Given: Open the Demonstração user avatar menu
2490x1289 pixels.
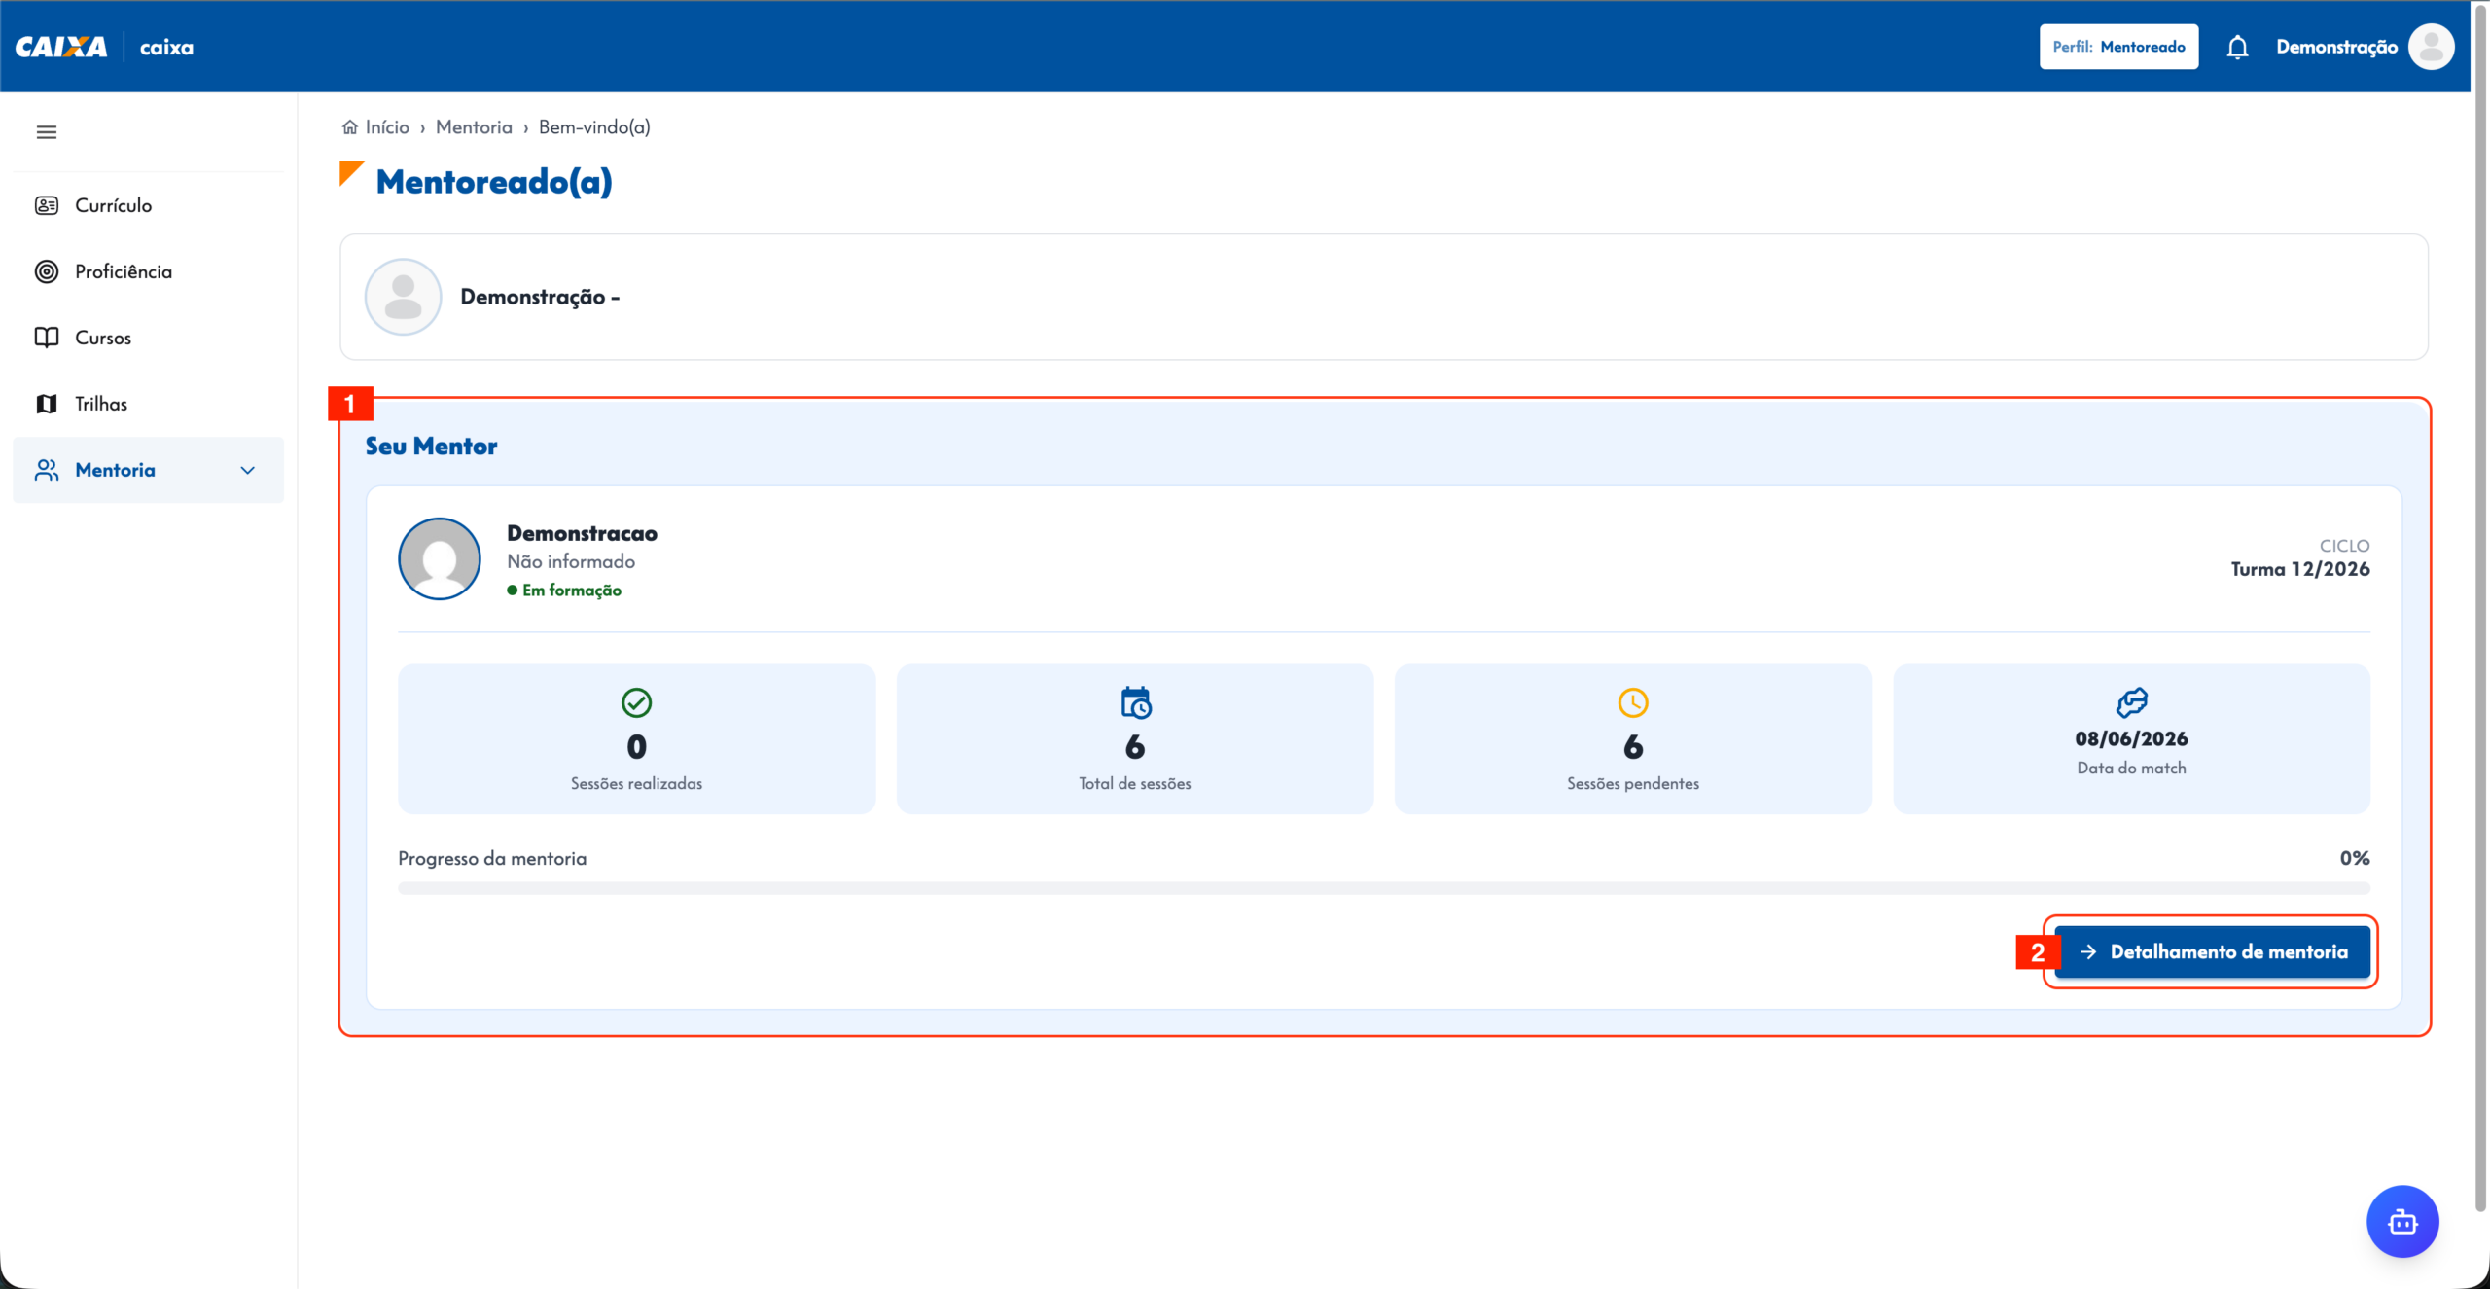Looking at the screenshot, I should 2431,47.
